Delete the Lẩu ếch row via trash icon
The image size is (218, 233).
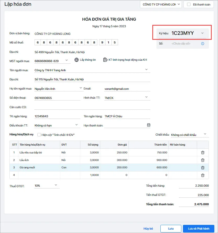pyautogui.click(x=203, y=160)
